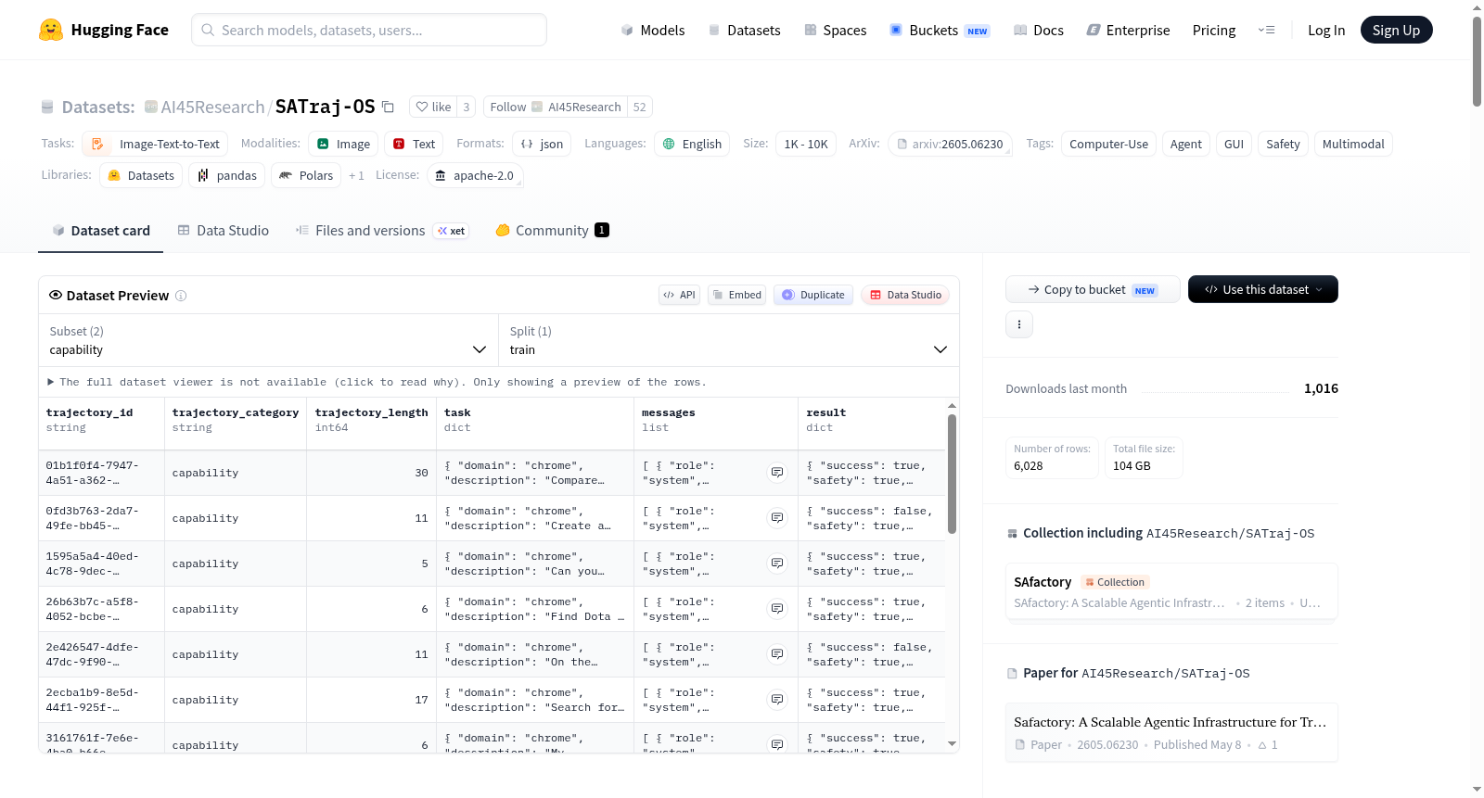This screenshot has width=1484, height=798.
Task: Click the three-dot more options button
Action: coord(1019,324)
